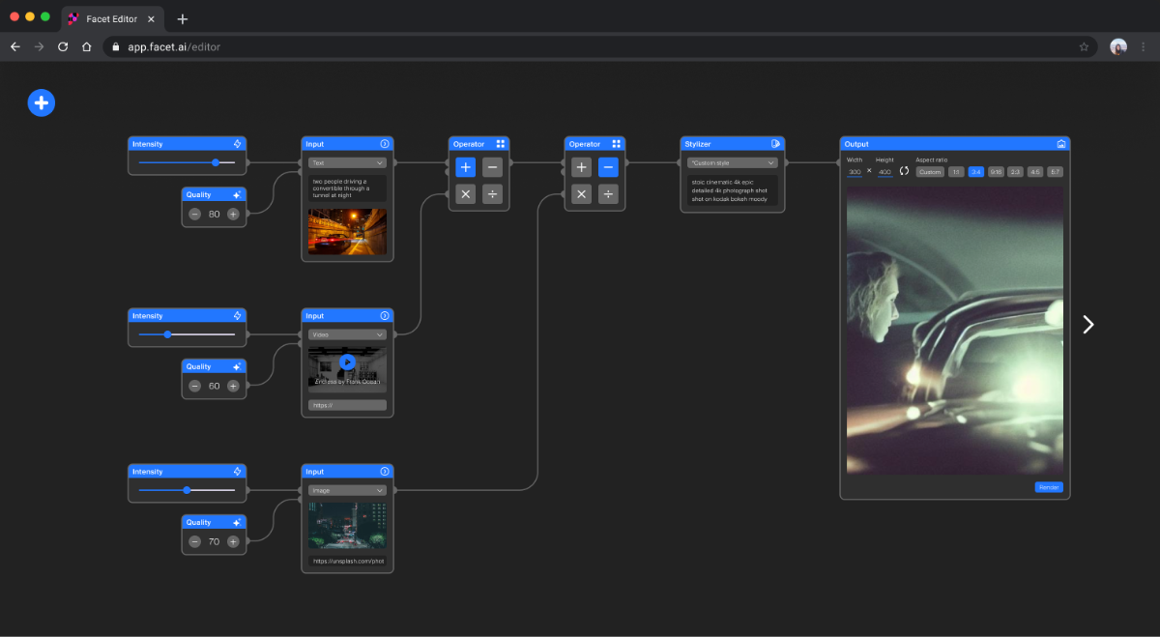Decrease the Quality 70 value
Screen dimensions: 1160x637
click(x=194, y=541)
